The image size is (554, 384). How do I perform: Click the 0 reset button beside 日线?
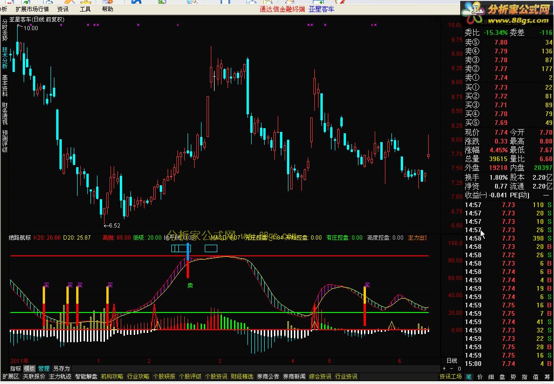[x=459, y=369]
